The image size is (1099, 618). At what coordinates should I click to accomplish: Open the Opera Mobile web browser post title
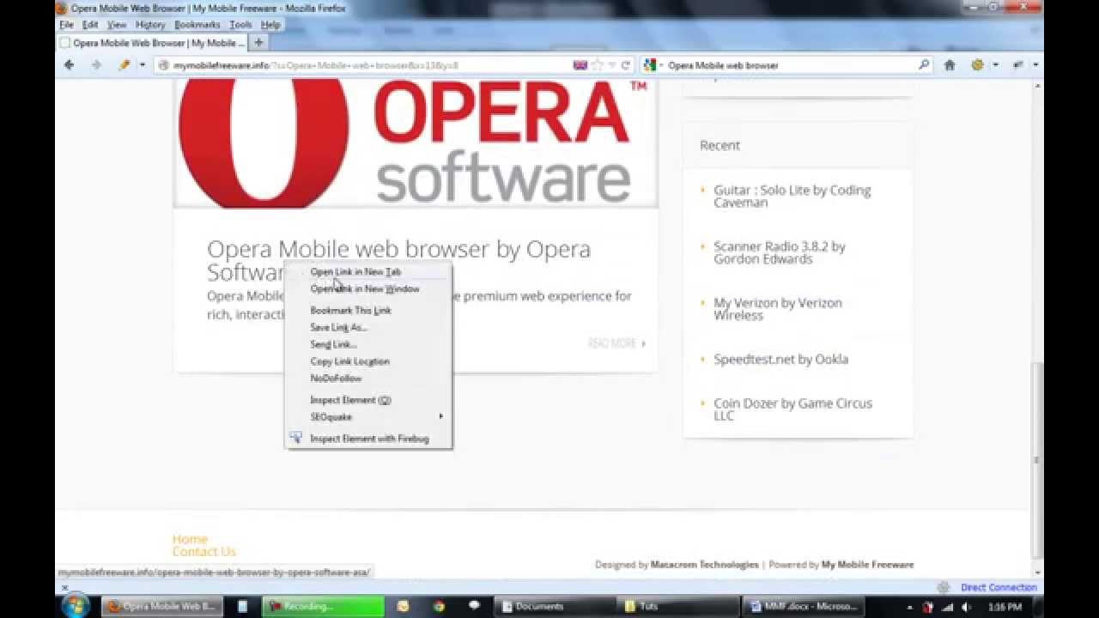(x=399, y=260)
